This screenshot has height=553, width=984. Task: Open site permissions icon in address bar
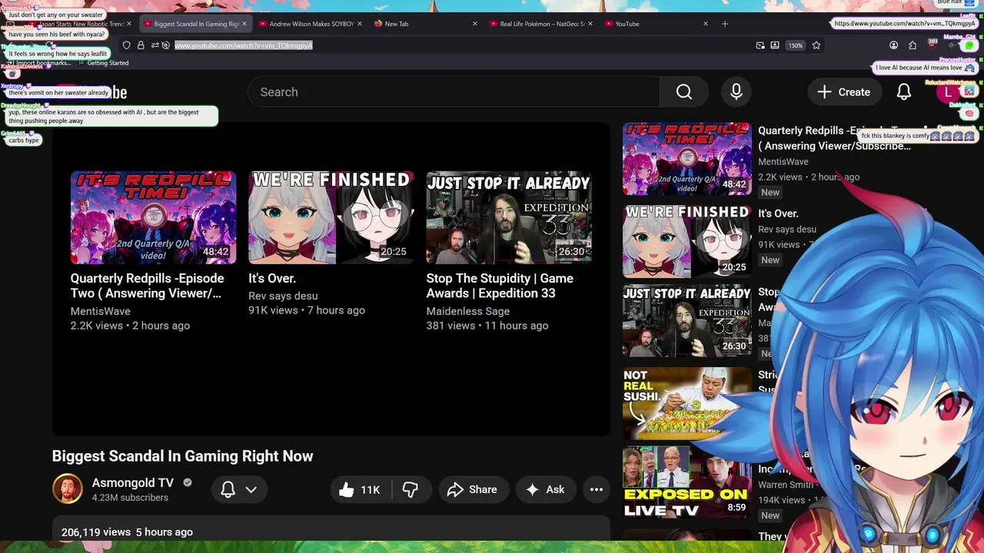click(x=155, y=45)
